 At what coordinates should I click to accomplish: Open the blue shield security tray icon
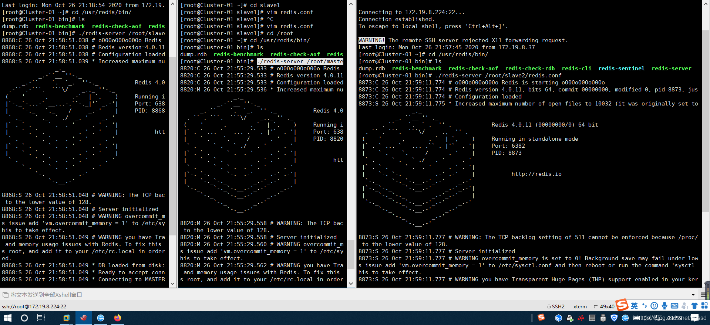[x=614, y=318]
